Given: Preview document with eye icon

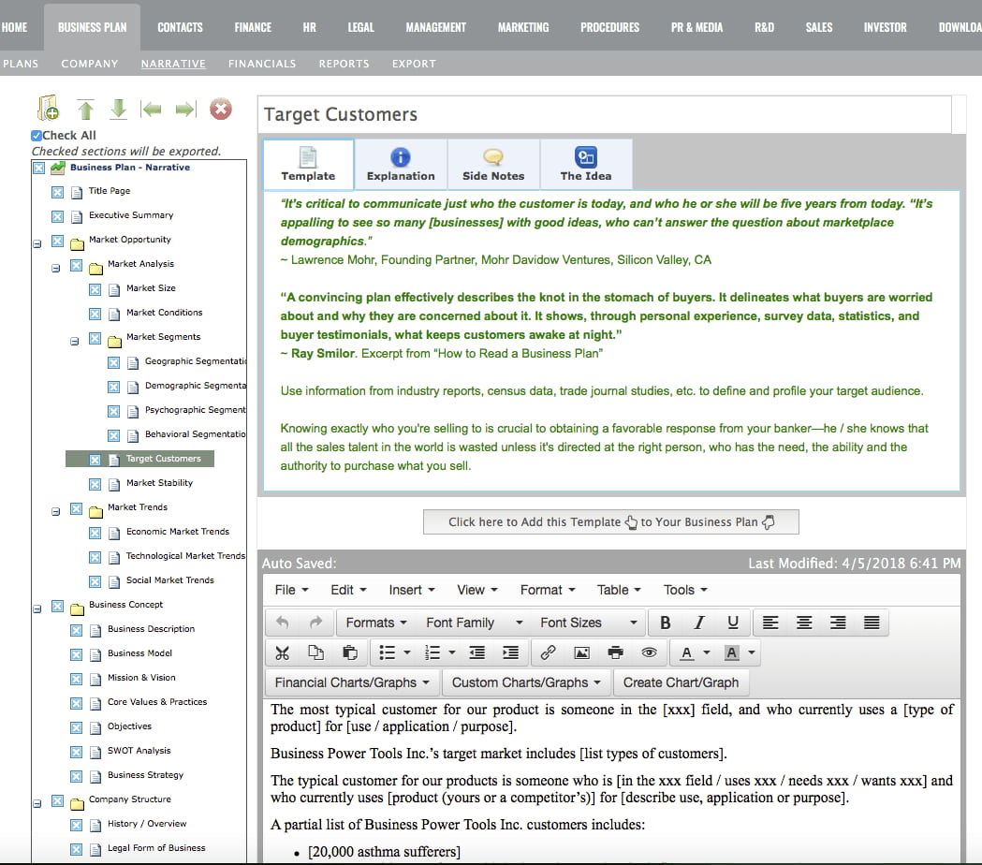Looking at the screenshot, I should (x=650, y=652).
